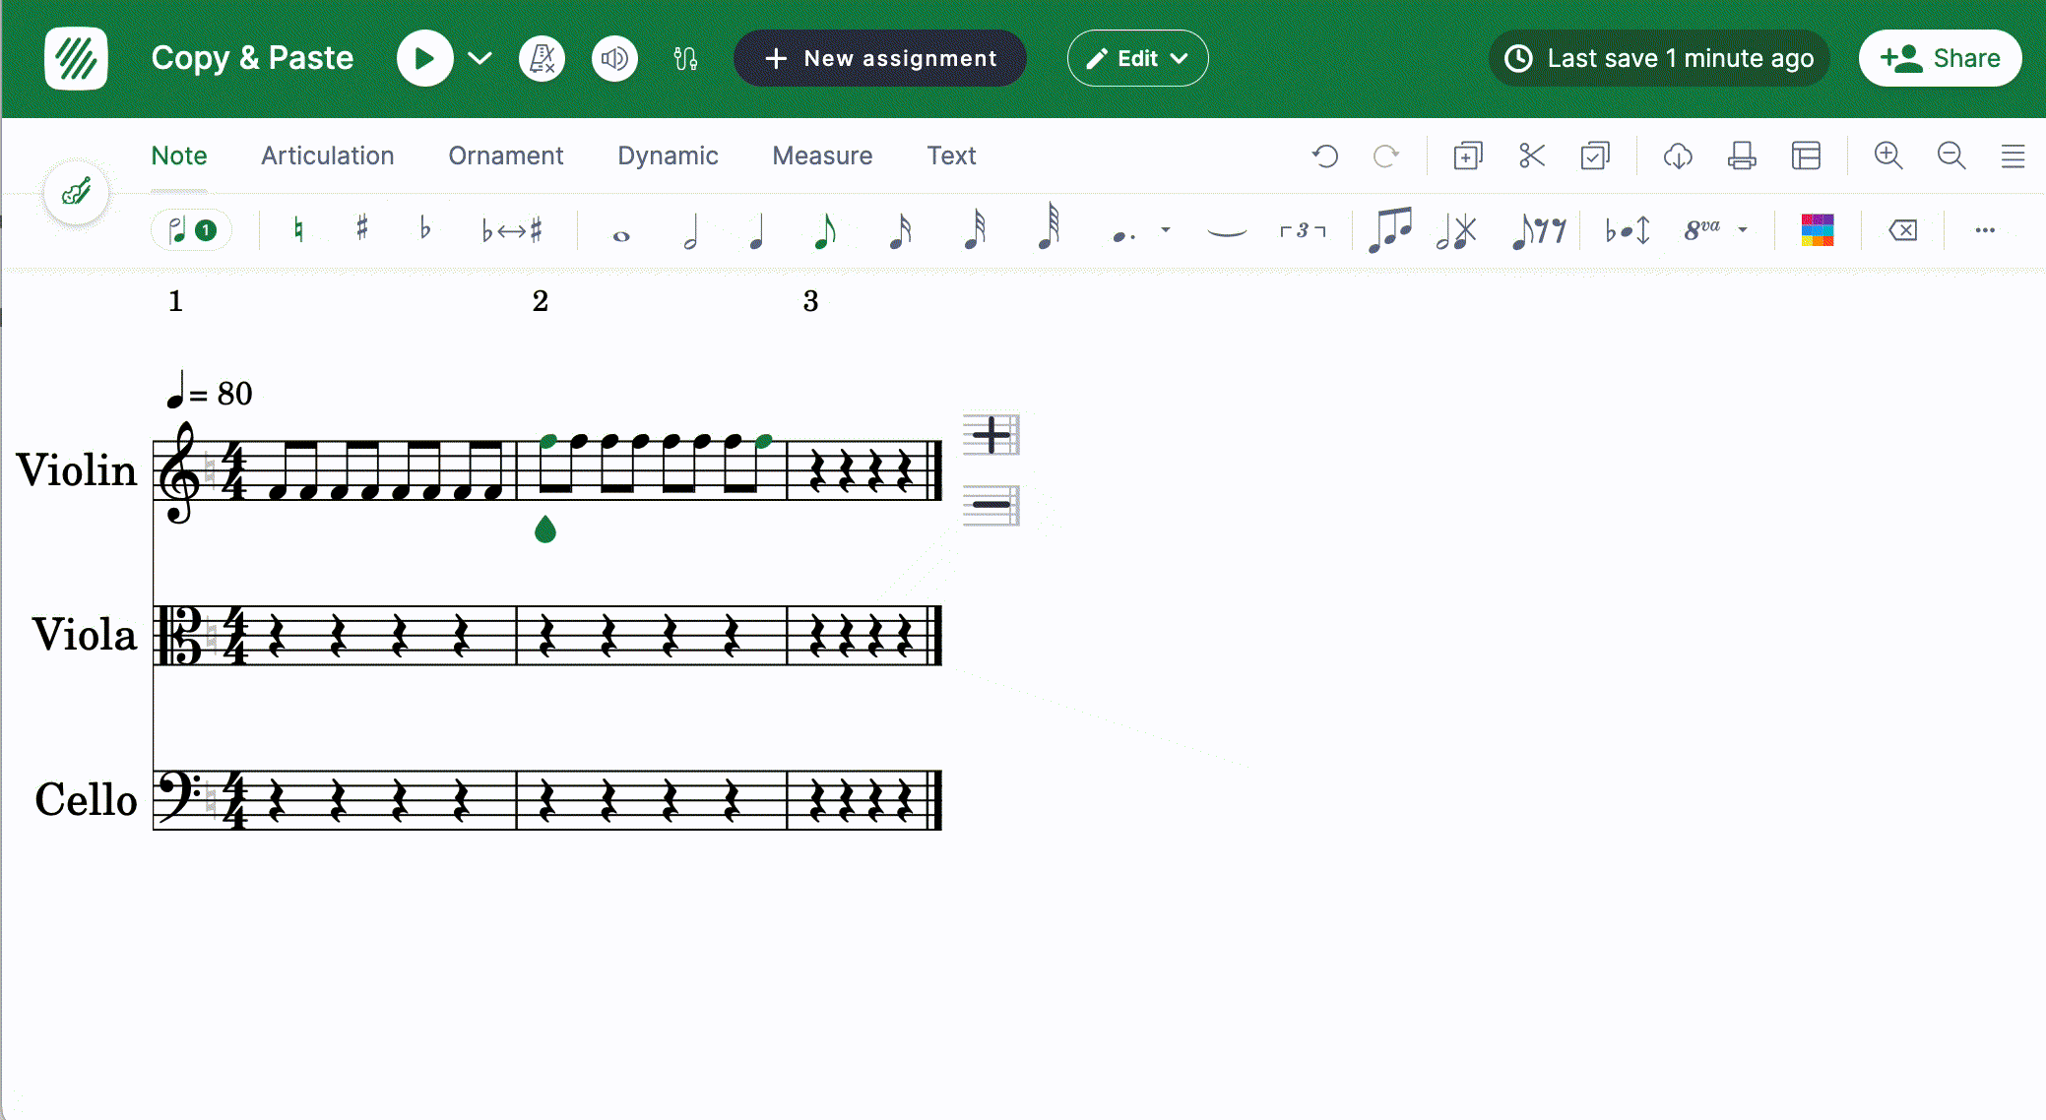Click the Share button
This screenshot has height=1120, width=2046.
[1940, 58]
